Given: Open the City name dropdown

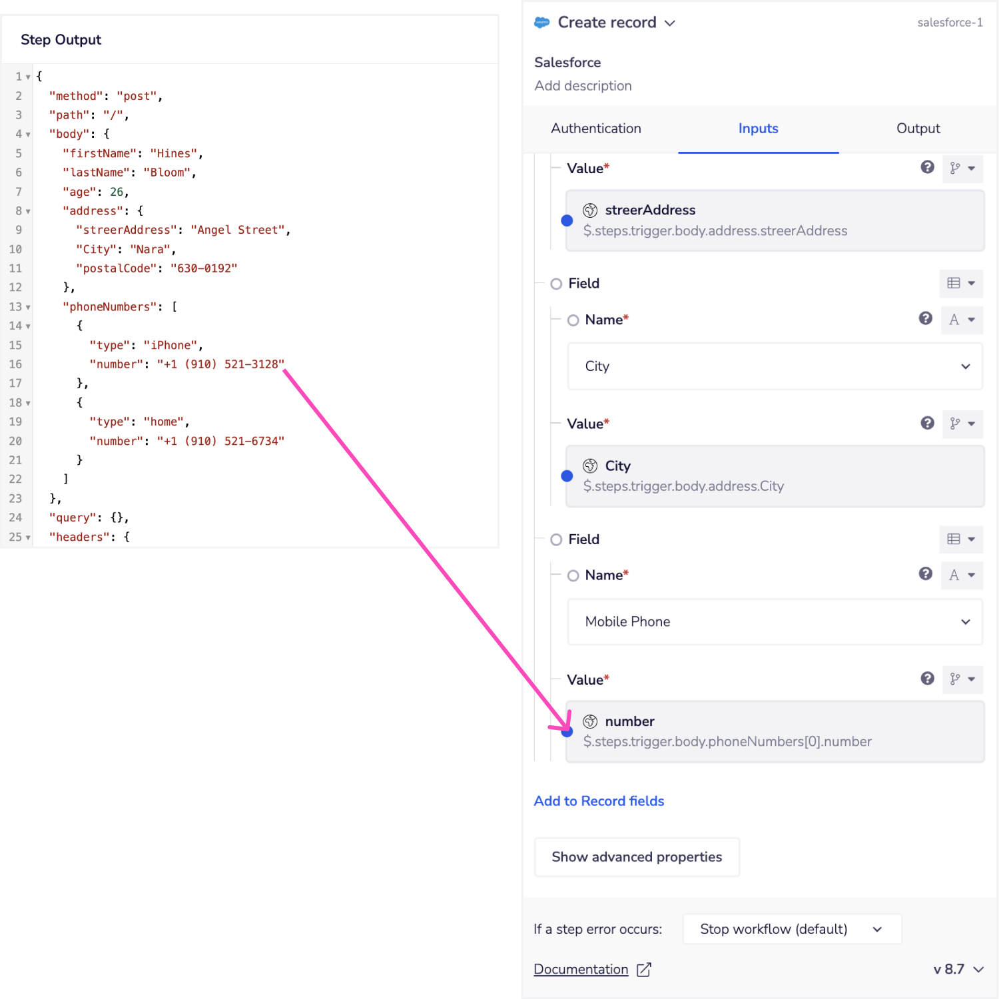Looking at the screenshot, I should pyautogui.click(x=775, y=366).
